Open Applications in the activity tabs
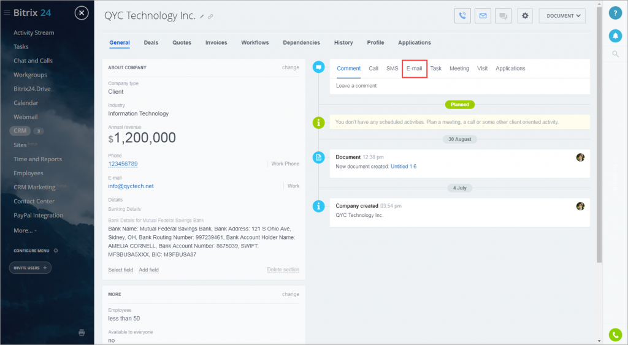The width and height of the screenshot is (628, 345). tap(510, 69)
